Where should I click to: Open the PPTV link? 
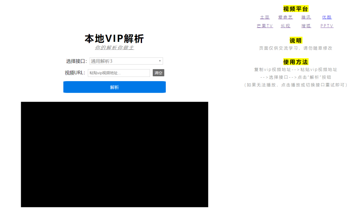(x=327, y=26)
